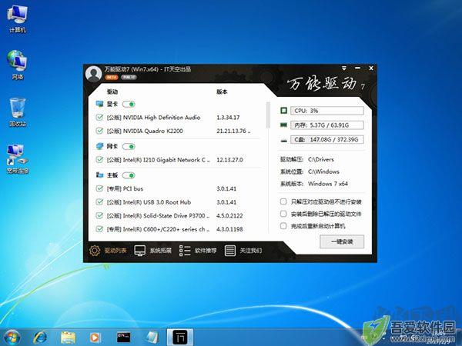
Task: Click the 驱动 column header
Action: point(112,91)
